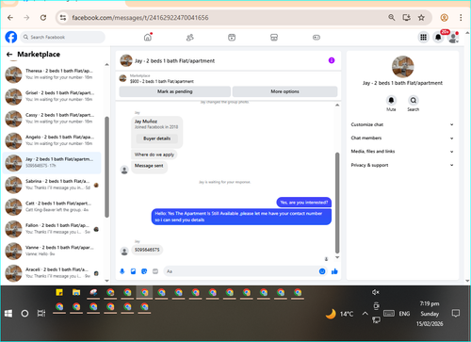Open Angelo conversation in chat list
The width and height of the screenshot is (471, 342).
[52, 140]
